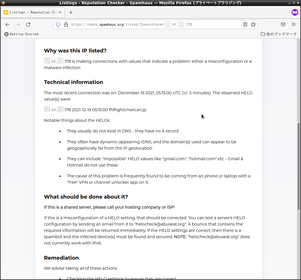The height and width of the screenshot is (280, 301).
Task: Close the Listings Reputation Checker tab
Action: click(60, 12)
